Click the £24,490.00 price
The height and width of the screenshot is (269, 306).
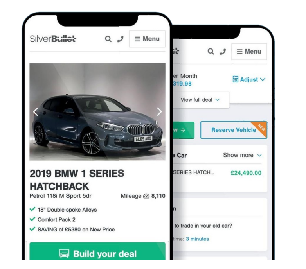pos(246,173)
